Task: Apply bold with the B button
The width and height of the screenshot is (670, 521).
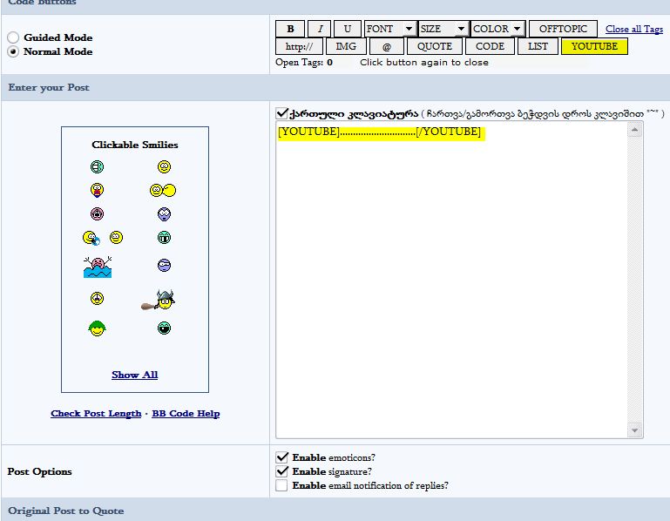Action: point(290,29)
